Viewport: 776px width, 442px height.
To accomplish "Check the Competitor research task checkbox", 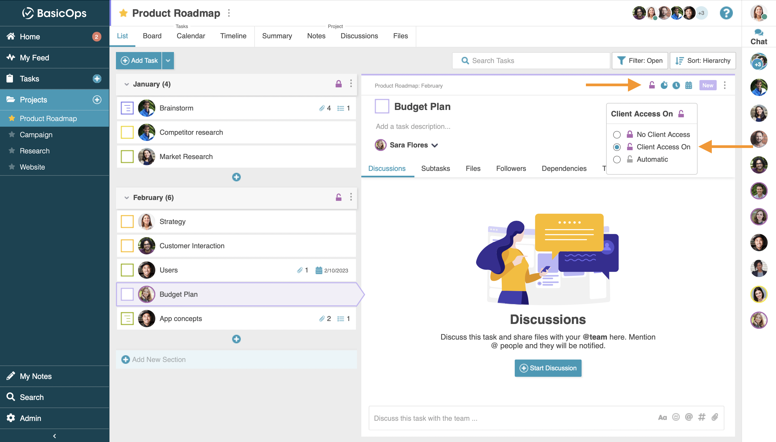I will (127, 132).
